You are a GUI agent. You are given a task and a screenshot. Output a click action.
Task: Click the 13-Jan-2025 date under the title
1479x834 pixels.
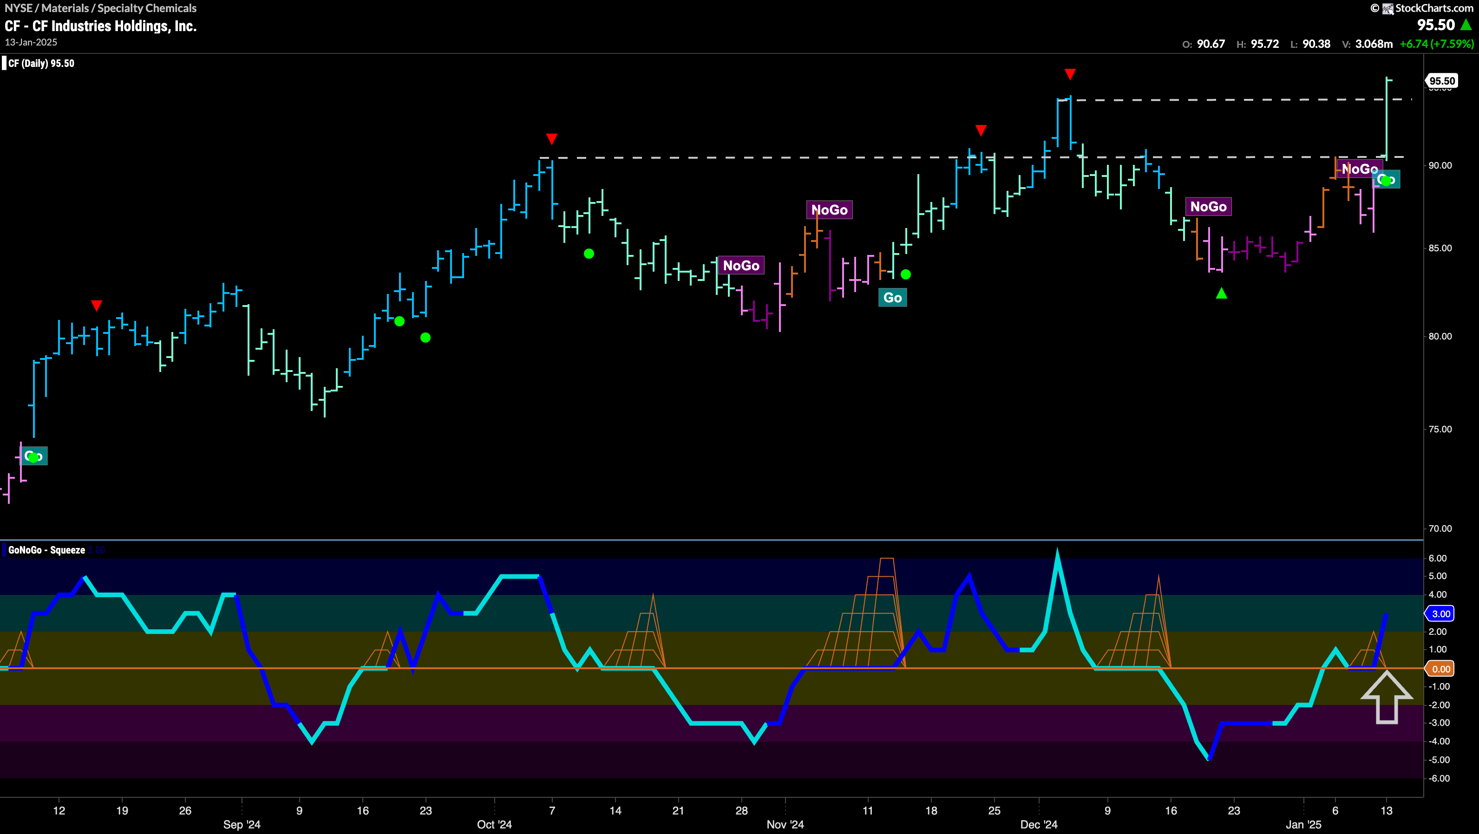31,42
